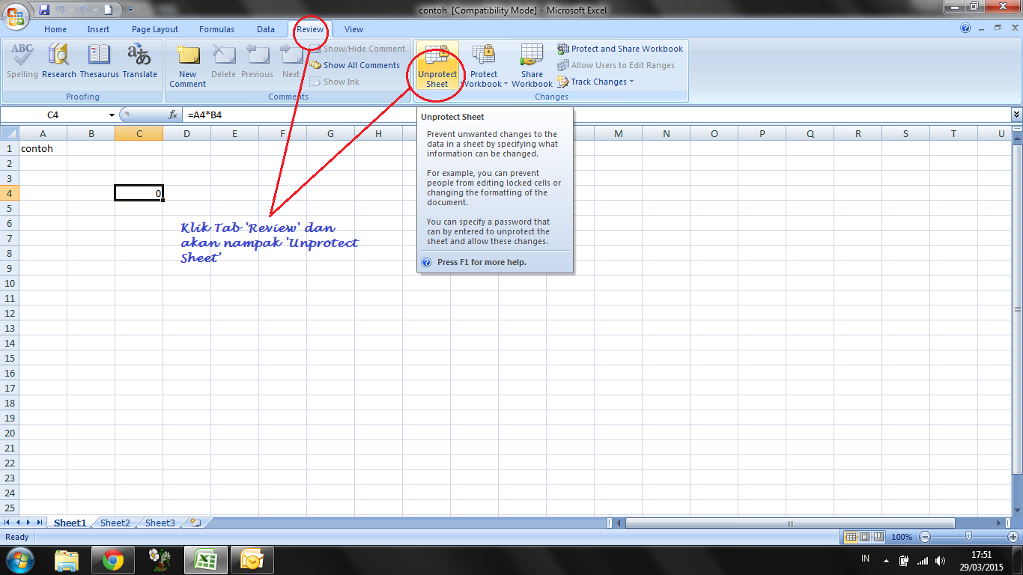Click the zoom slider handle

point(969,537)
